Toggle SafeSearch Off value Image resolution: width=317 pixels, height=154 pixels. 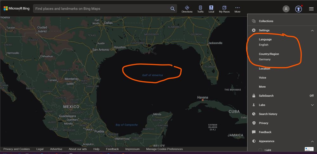pos(312,96)
